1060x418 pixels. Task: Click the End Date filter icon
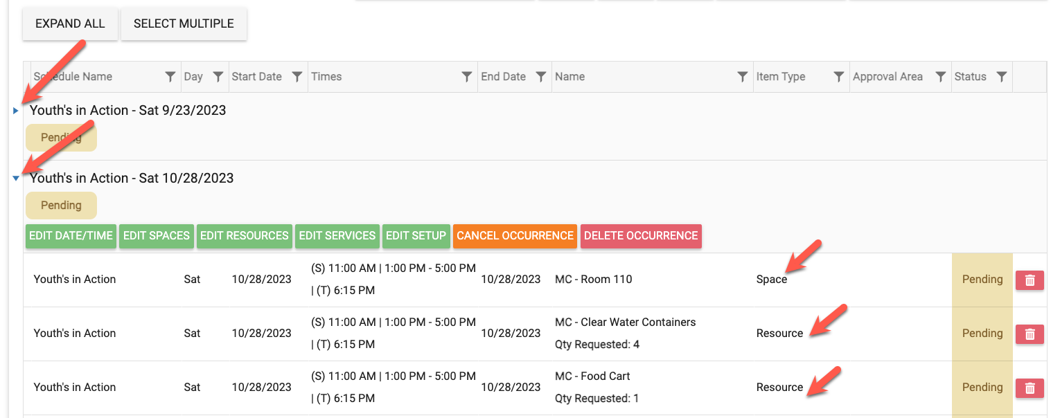pos(541,77)
